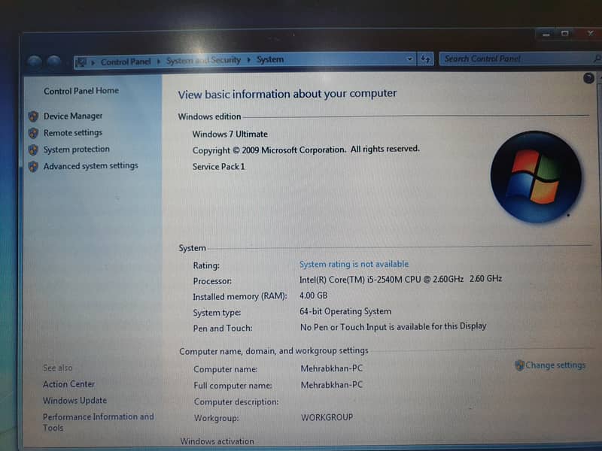602x451 pixels.
Task: Click the Back navigation arrow button
Action: click(35, 62)
